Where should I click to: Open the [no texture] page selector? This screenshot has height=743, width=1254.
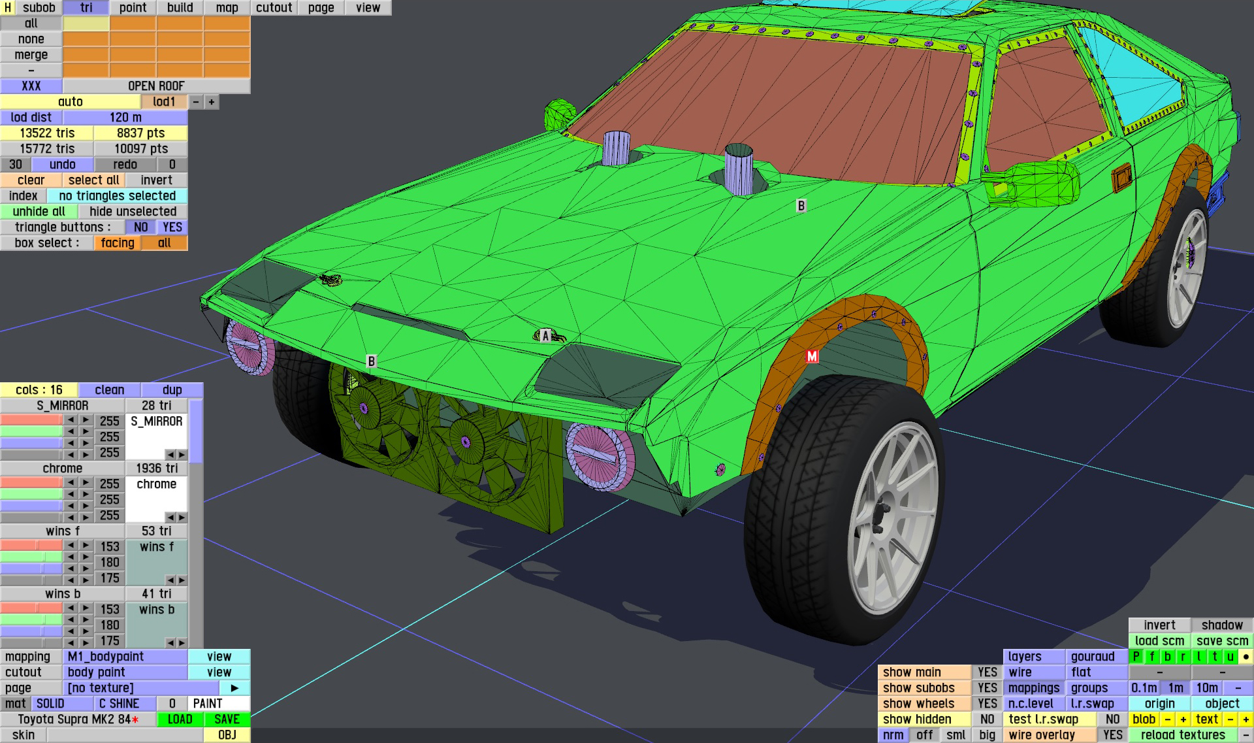[x=141, y=688]
